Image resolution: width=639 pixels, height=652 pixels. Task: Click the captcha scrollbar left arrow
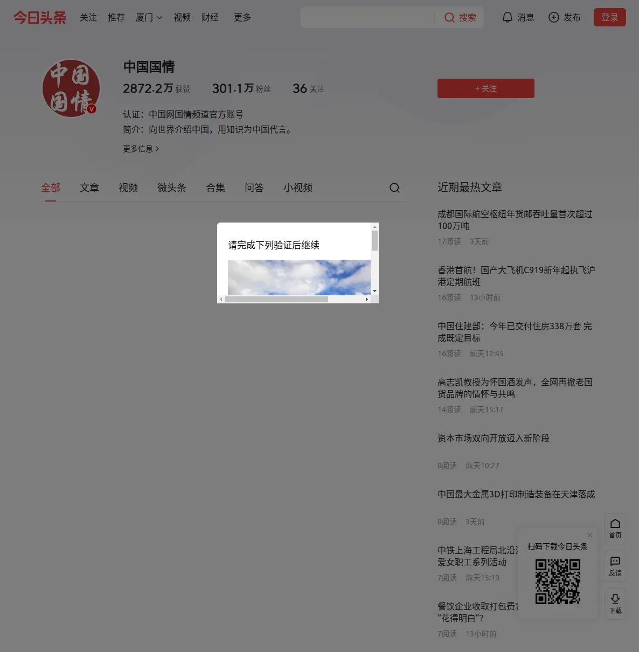221,299
